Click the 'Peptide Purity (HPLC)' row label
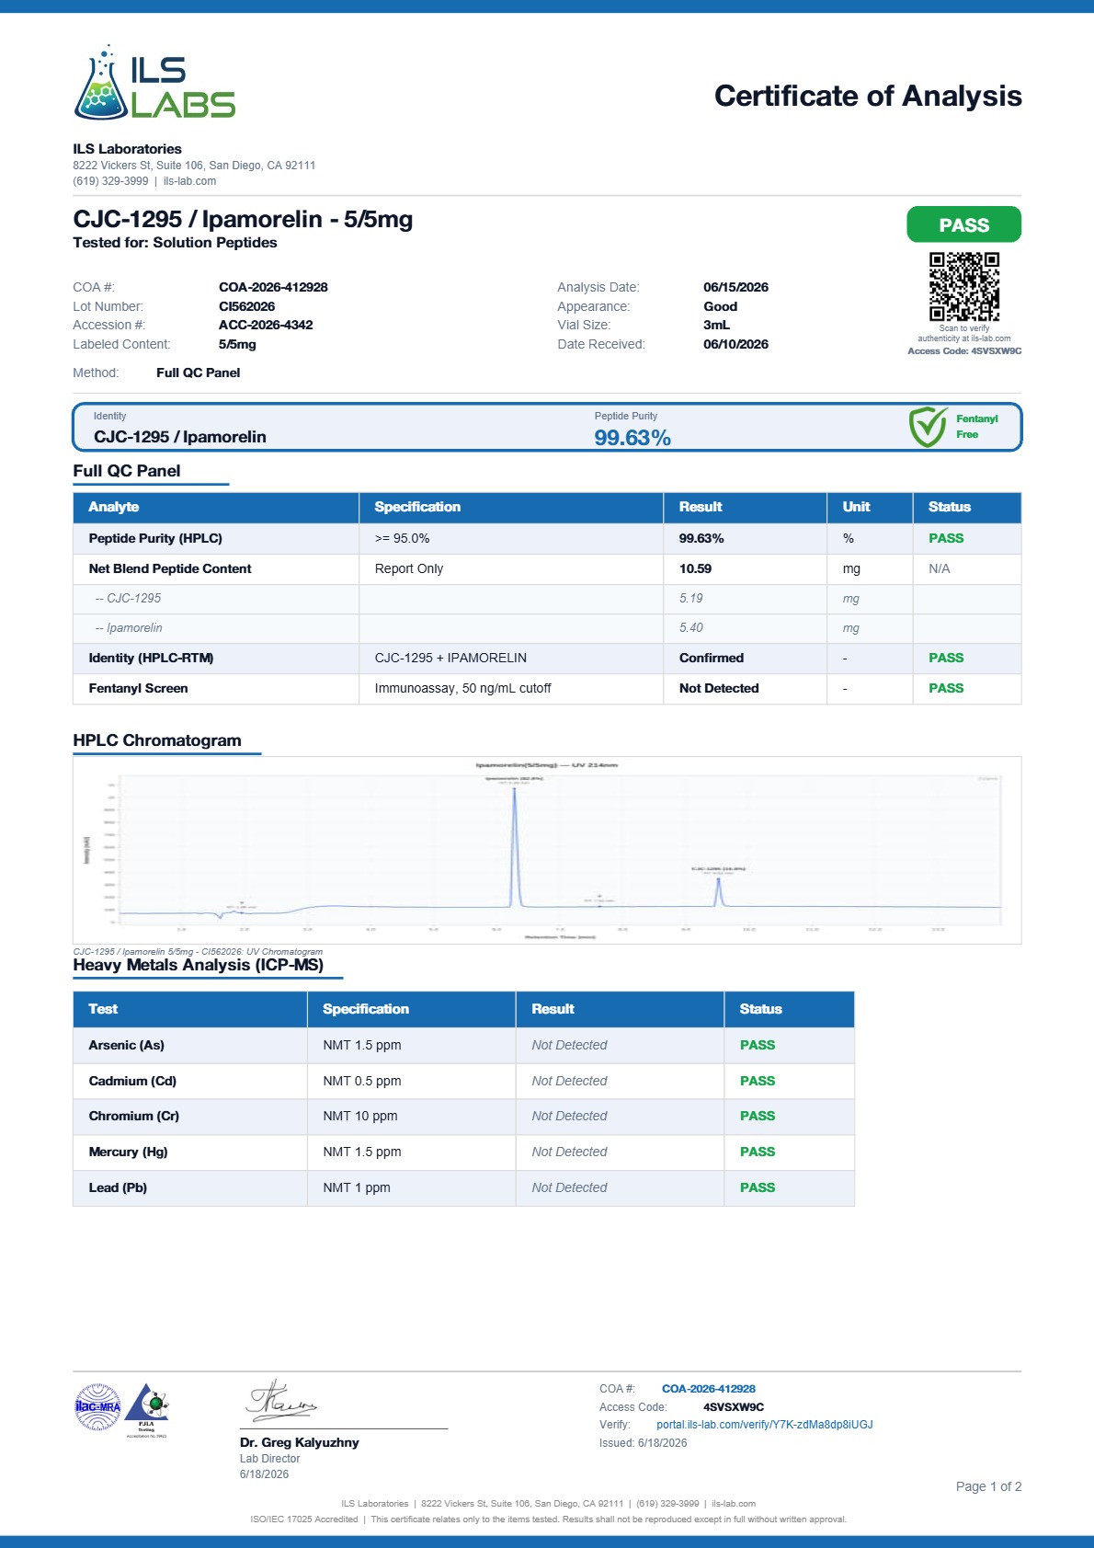The height and width of the screenshot is (1548, 1094). point(155,538)
